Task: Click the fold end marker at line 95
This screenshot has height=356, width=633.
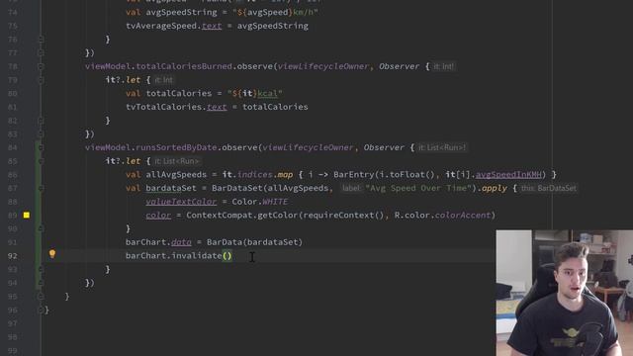Action: point(41,297)
